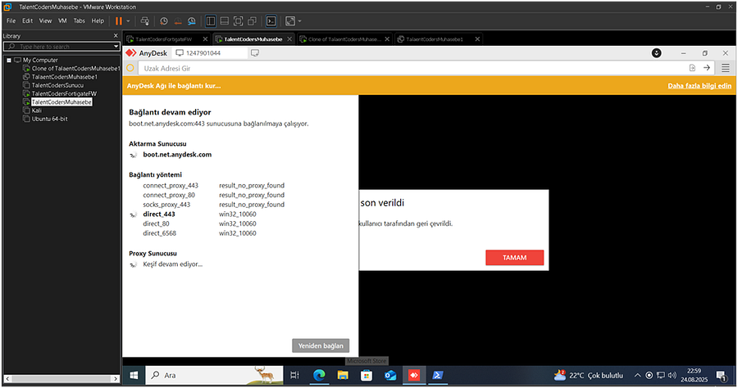The height and width of the screenshot is (388, 738).
Task: Send Ctrl+Alt+Del to the VM
Action: 145,21
